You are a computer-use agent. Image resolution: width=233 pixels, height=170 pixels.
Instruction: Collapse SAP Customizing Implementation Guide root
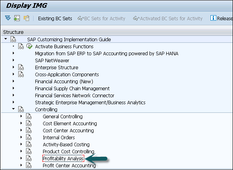coord(5,40)
